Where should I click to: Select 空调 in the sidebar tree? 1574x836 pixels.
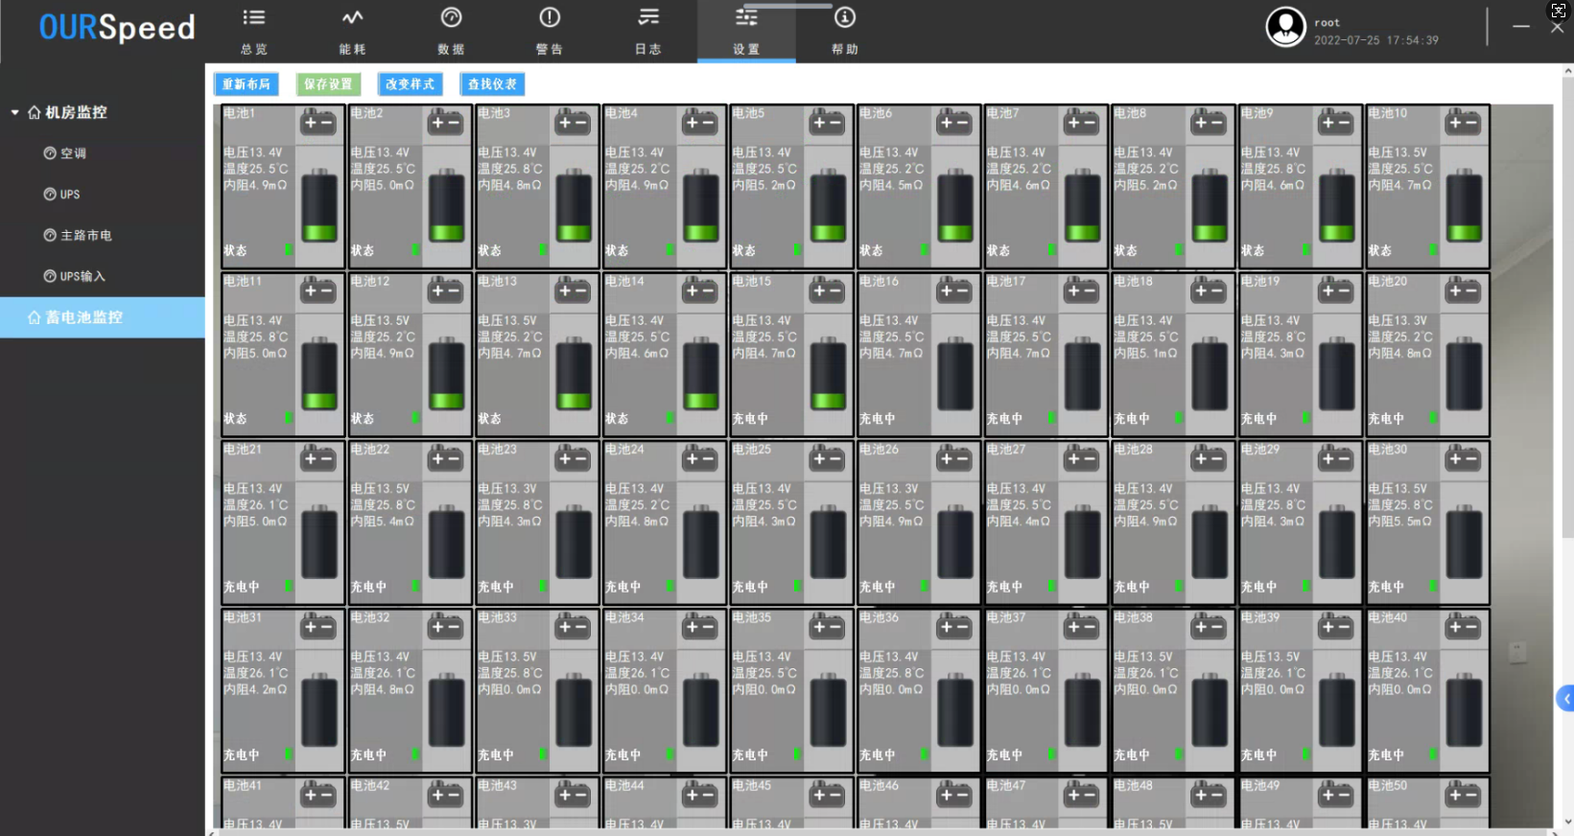pos(73,153)
